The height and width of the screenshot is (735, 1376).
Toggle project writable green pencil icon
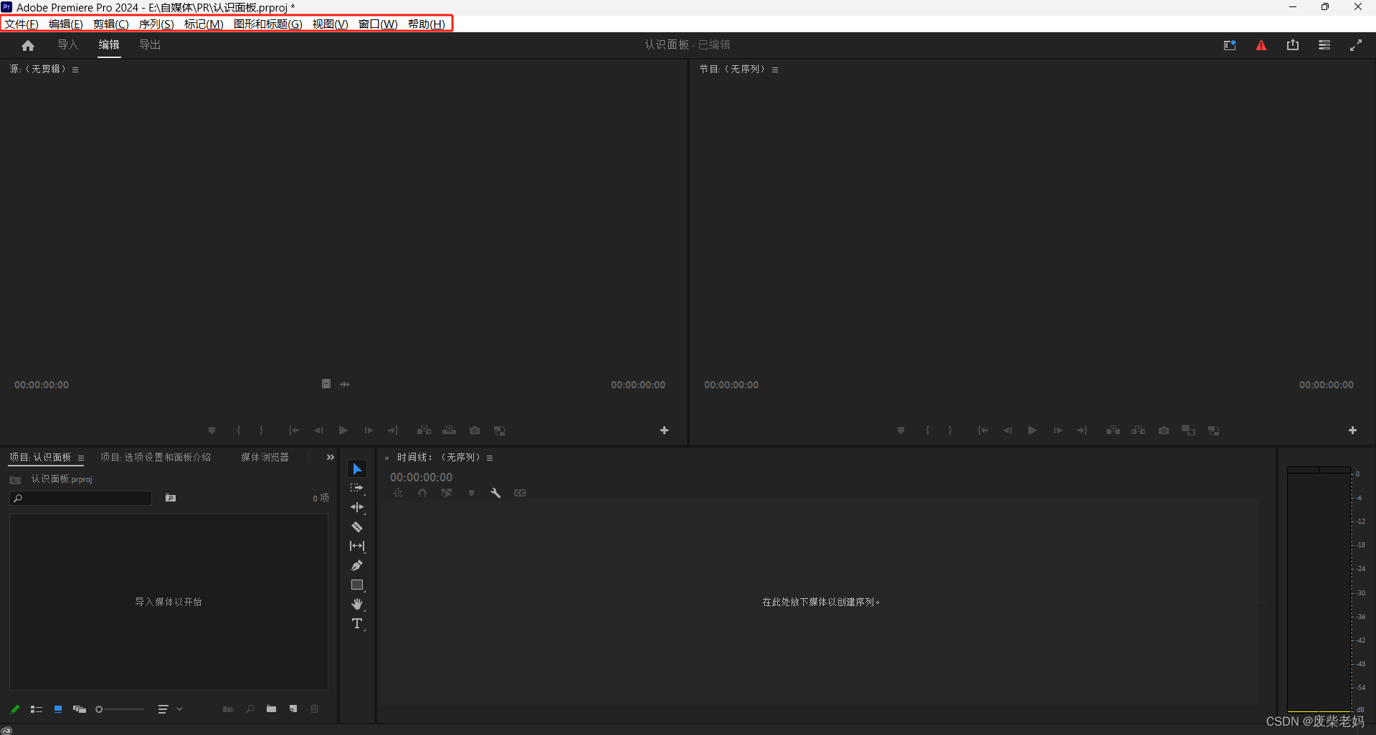click(x=14, y=709)
